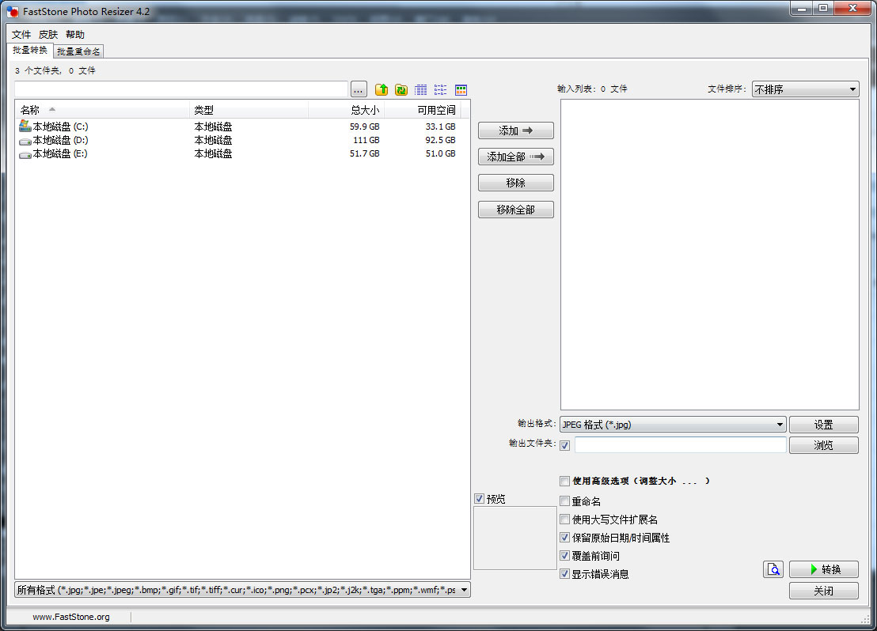Viewport: 877px width, 631px height.
Task: Click the D: drive icon
Action: click(25, 141)
